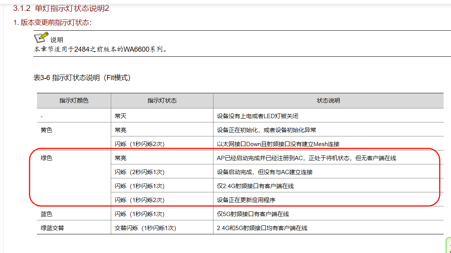The height and width of the screenshot is (253, 451).
Task: Click the green floating widget at bottom-right corner
Action: (x=448, y=245)
